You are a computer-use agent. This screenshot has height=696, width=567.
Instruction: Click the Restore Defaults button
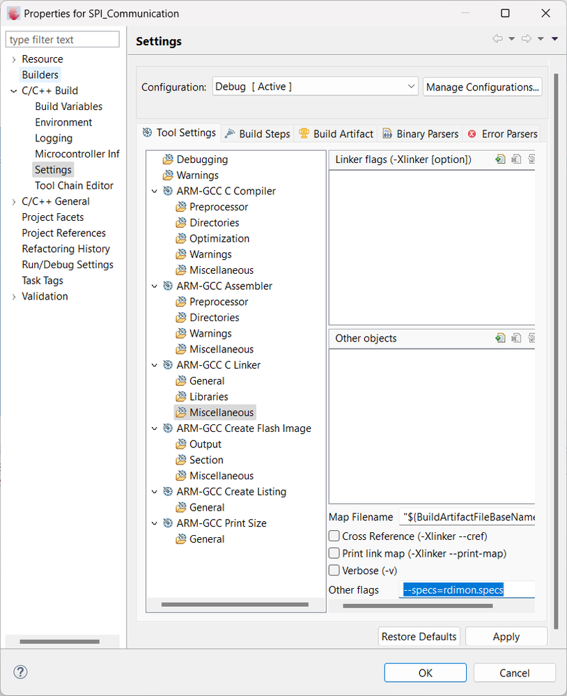coord(419,636)
